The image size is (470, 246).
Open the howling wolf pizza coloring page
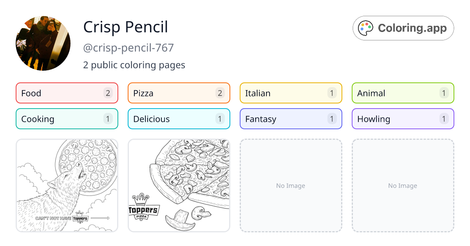(x=67, y=185)
